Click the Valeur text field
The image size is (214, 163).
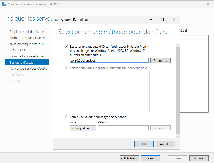pos(123,128)
